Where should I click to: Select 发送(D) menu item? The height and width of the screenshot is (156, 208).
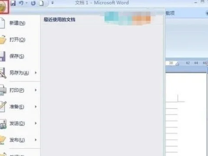click(17, 123)
